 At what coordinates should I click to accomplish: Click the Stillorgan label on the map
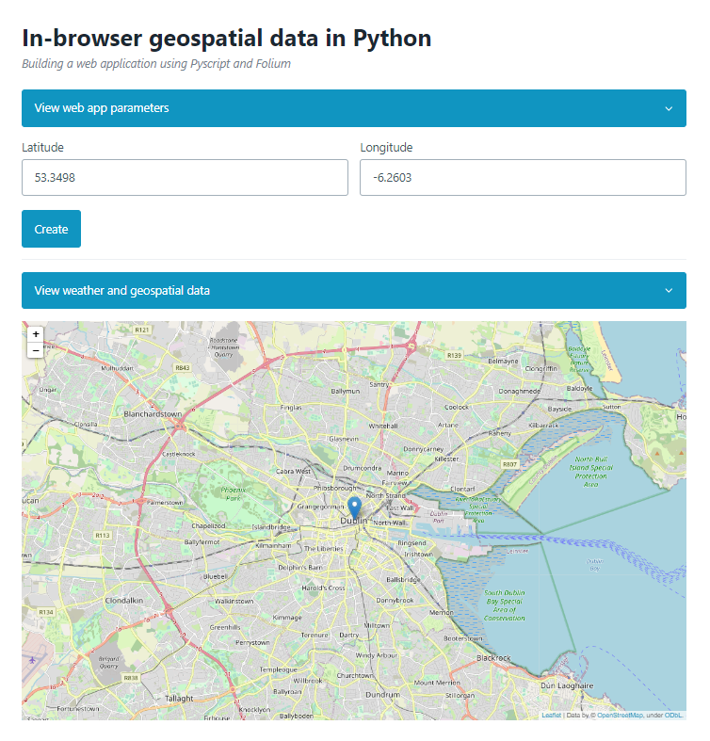click(460, 695)
